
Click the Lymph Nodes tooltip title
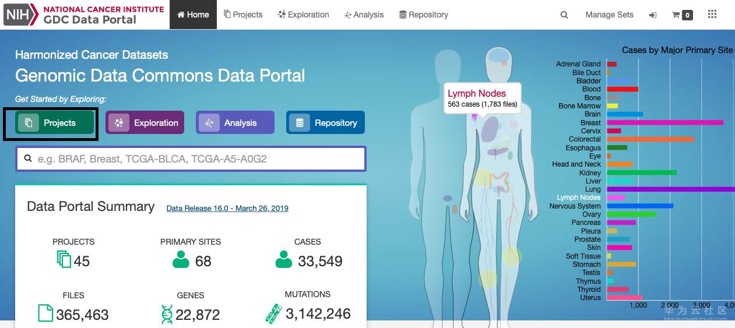[477, 93]
